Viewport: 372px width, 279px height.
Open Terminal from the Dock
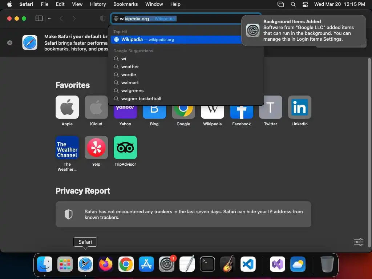click(x=207, y=264)
